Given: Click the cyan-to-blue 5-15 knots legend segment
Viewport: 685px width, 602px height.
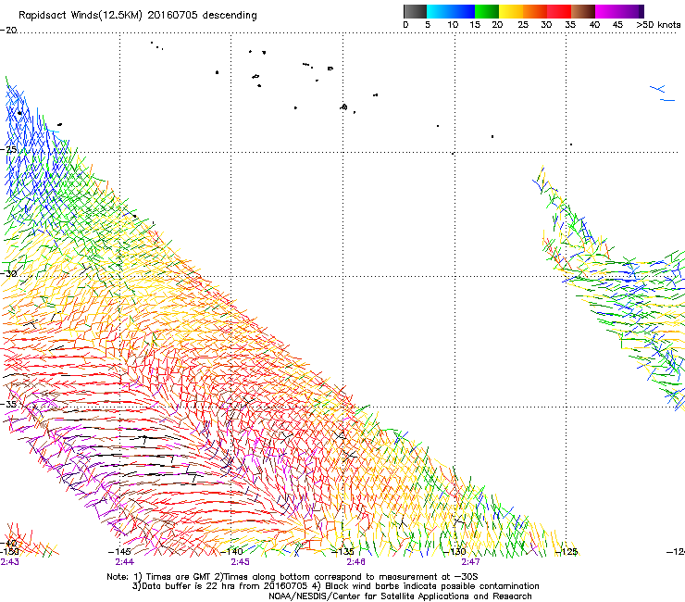Looking at the screenshot, I should pos(451,11).
